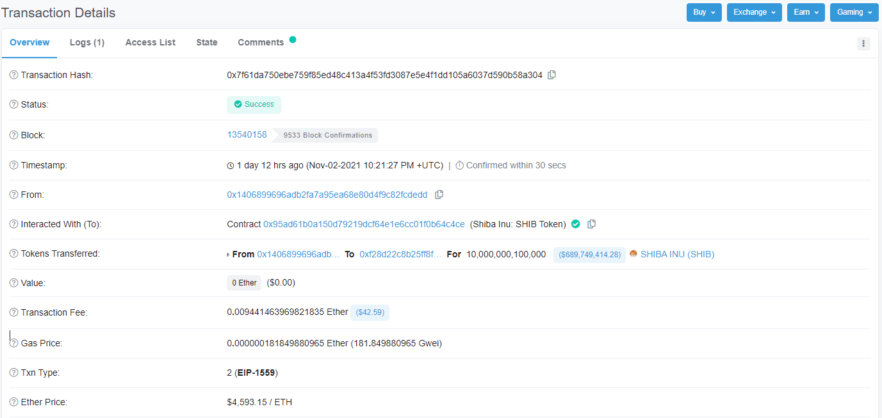882x418 pixels.
Task: Copy the SHIB contract address icon
Action: tap(592, 224)
